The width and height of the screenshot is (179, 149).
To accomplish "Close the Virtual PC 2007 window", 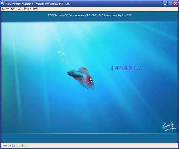I will (175, 4).
